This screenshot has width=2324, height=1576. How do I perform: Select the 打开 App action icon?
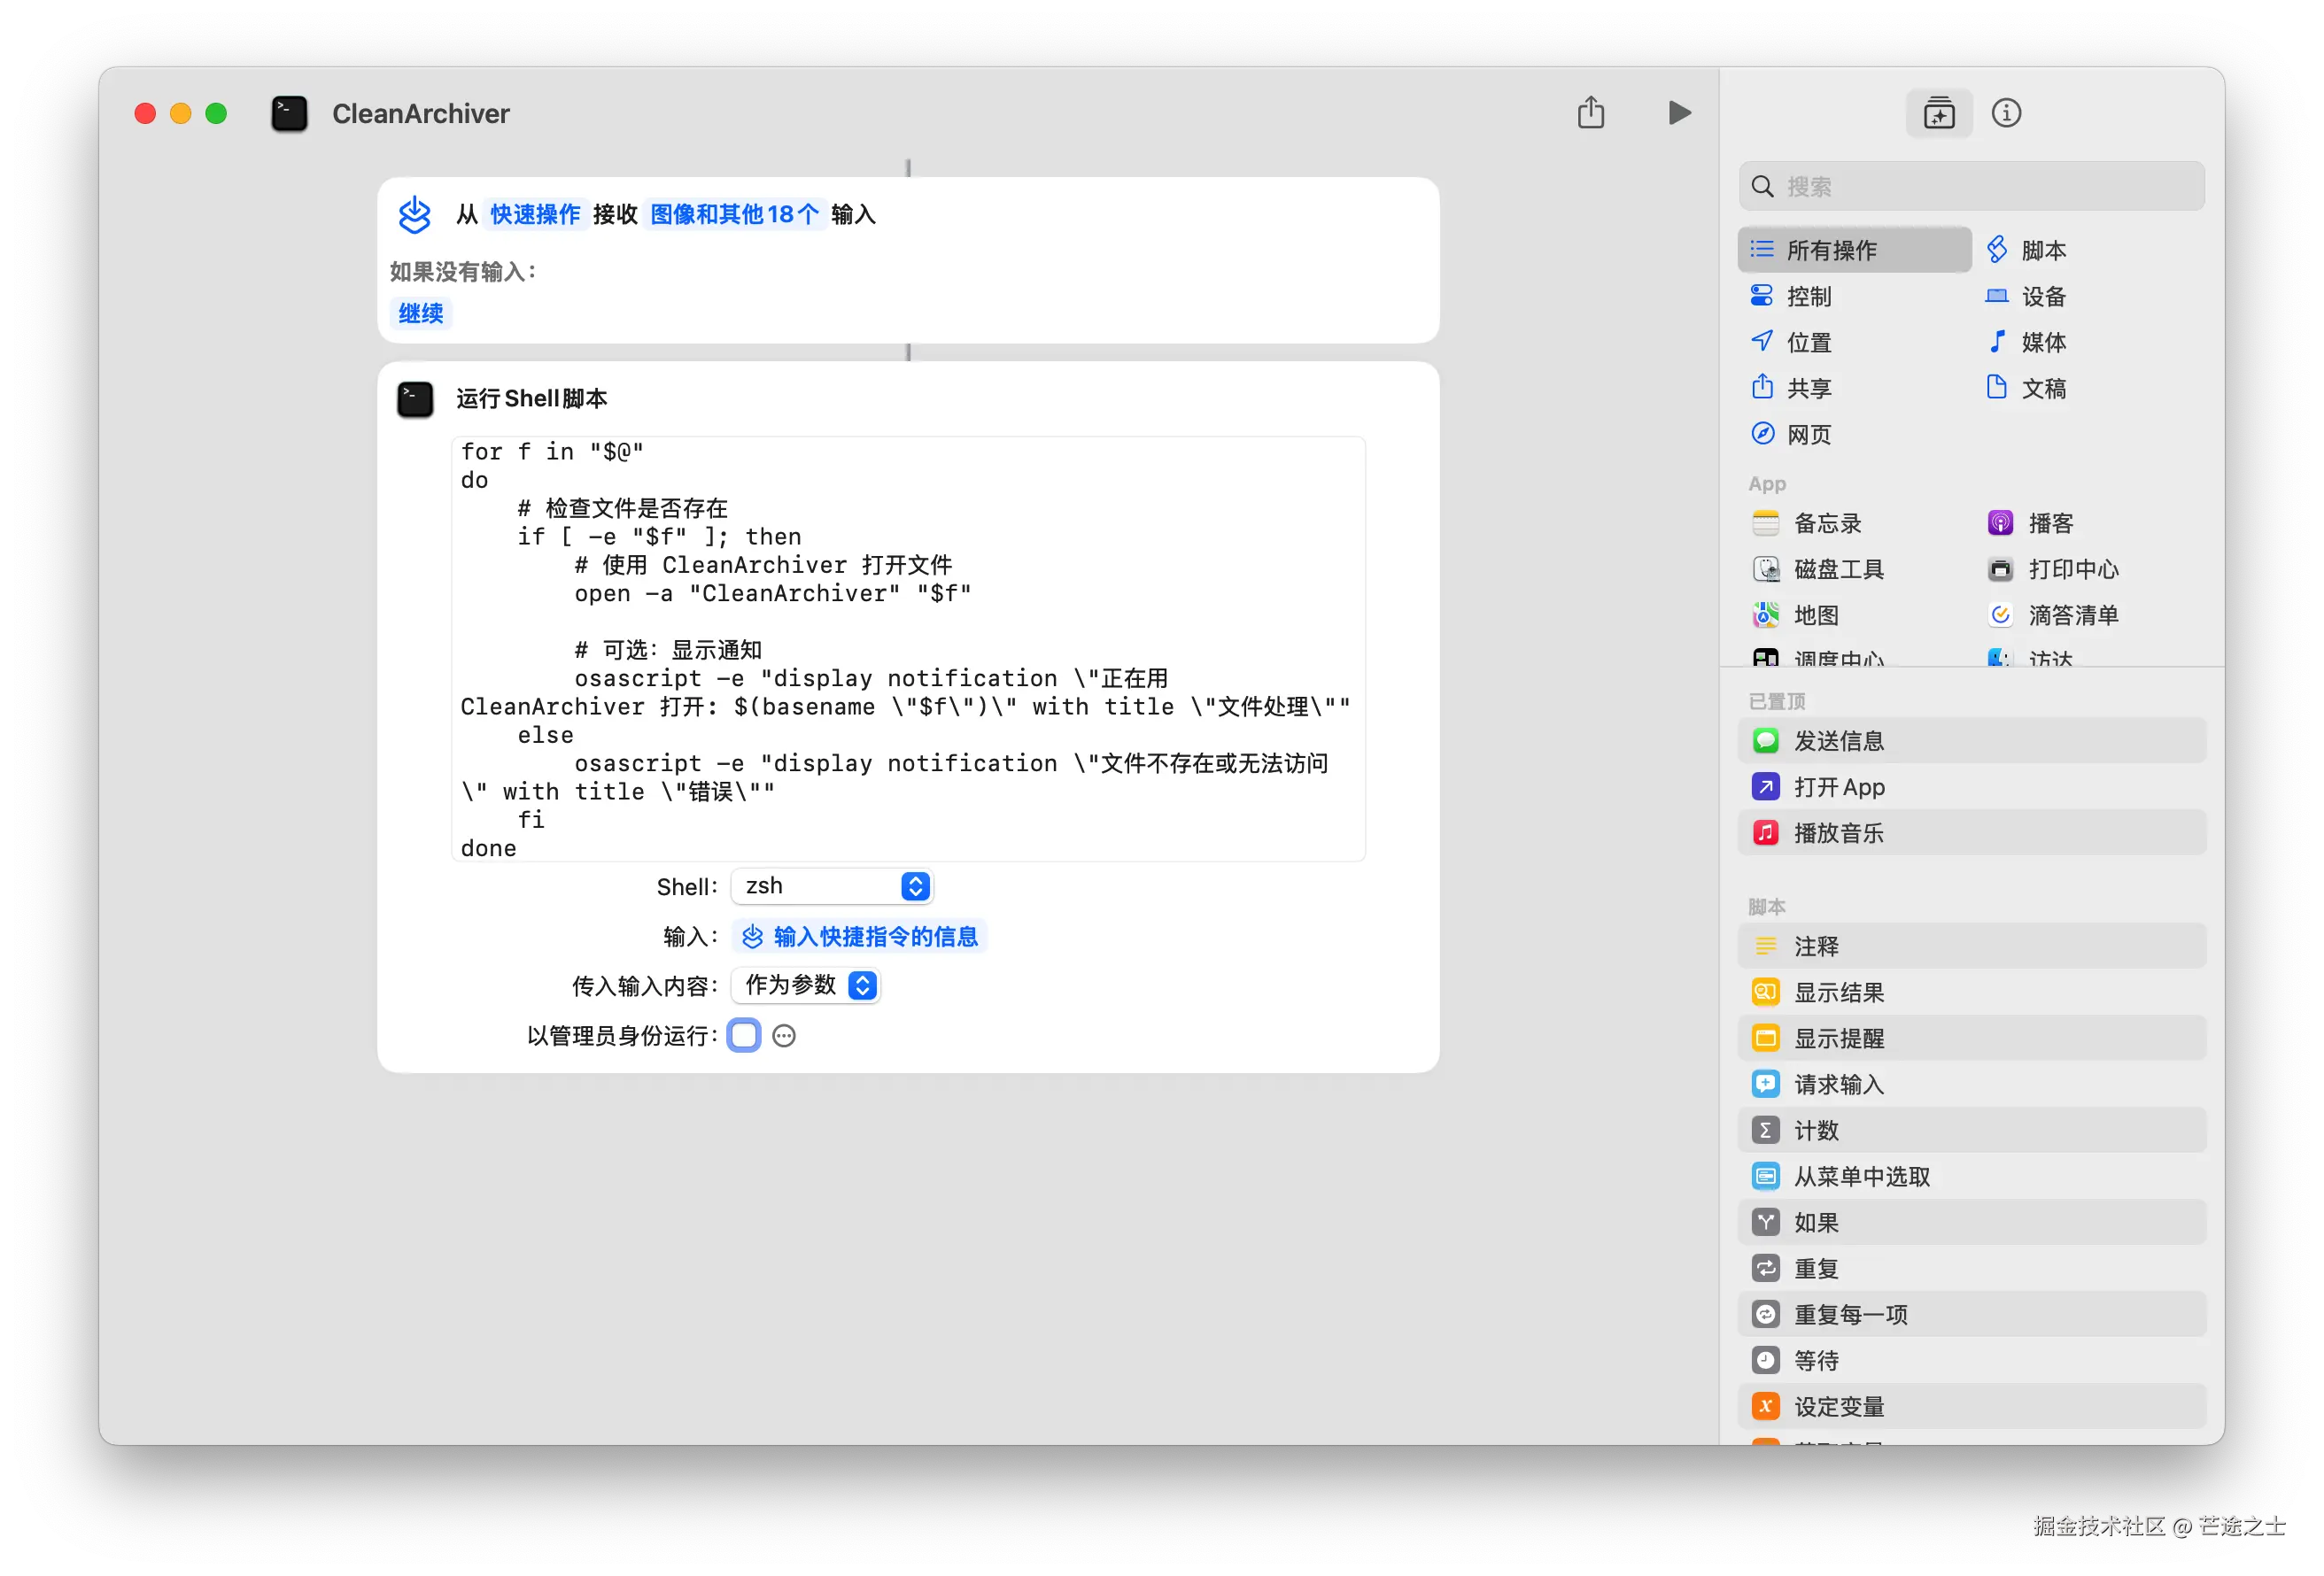1765,787
